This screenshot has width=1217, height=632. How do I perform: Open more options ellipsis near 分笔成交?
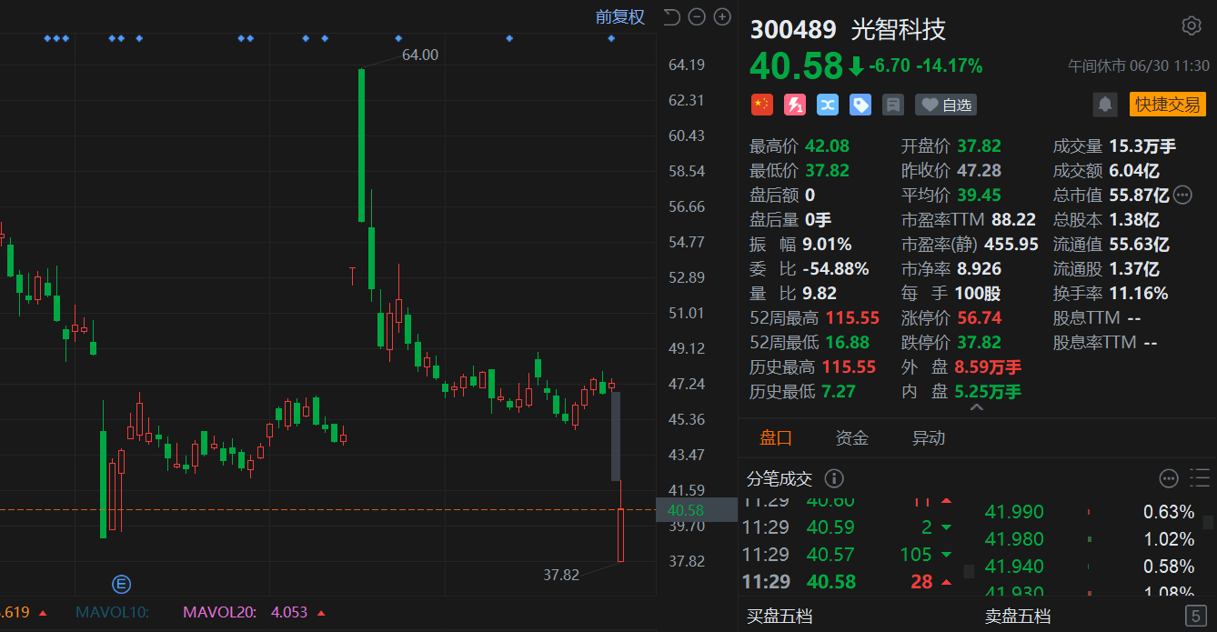(1169, 478)
